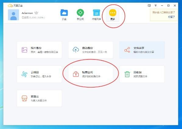Switch to the 群空间 group space tab
This screenshot has width=182, height=129.
pos(80,15)
